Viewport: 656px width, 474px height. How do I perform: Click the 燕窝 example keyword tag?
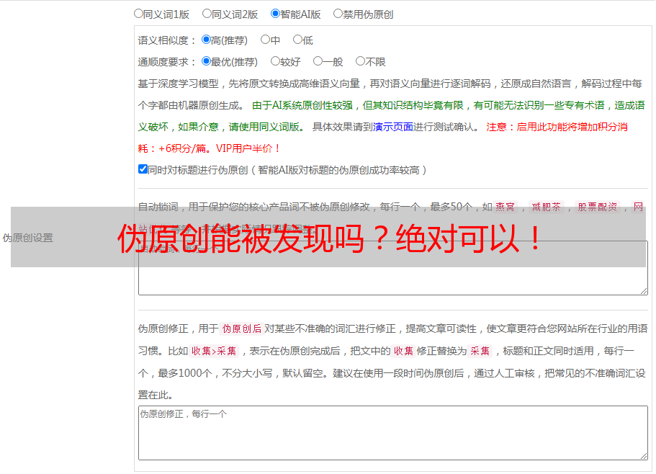tap(506, 207)
